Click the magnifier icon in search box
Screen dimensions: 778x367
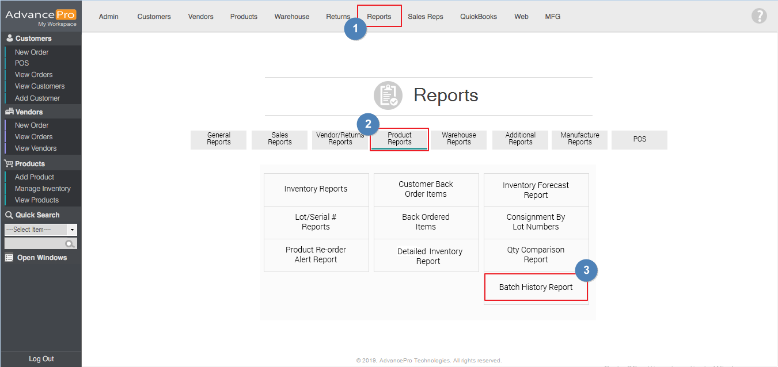point(70,244)
